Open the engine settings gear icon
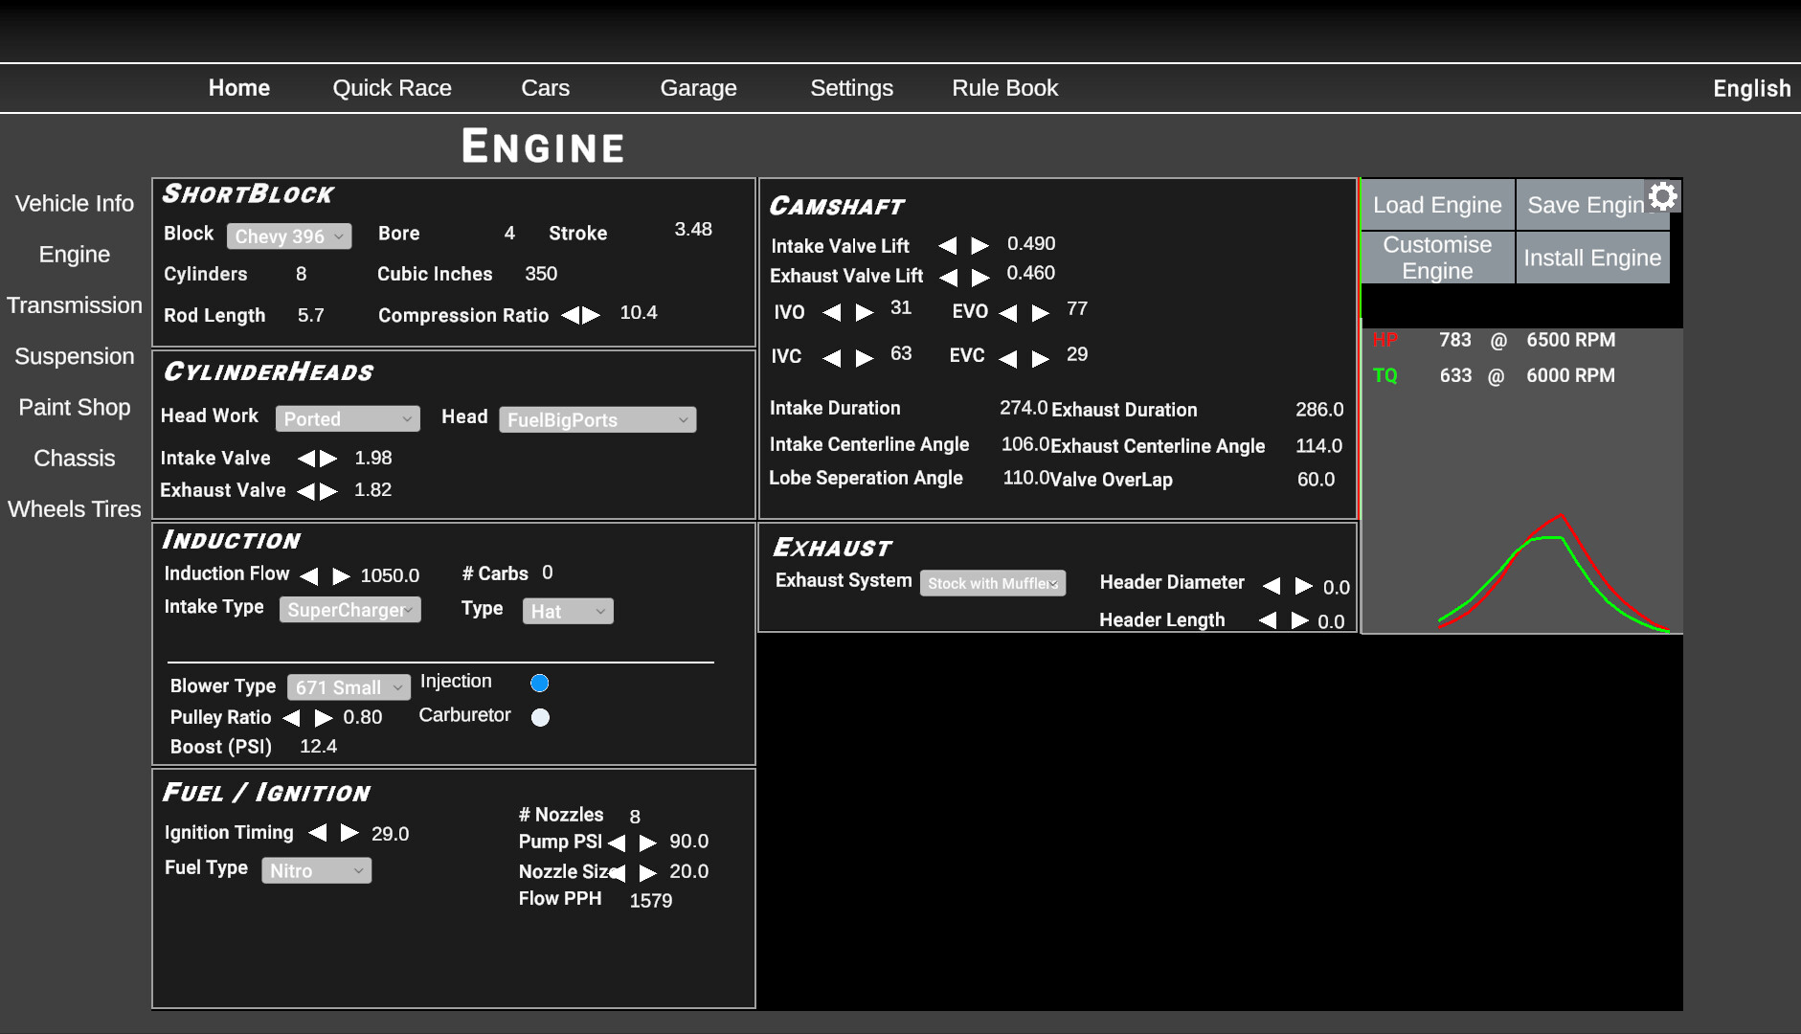The image size is (1801, 1034). tap(1662, 195)
